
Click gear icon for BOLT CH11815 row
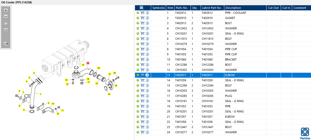point(138,38)
